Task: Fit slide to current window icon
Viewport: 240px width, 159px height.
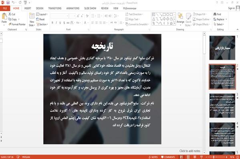Action: point(238,157)
